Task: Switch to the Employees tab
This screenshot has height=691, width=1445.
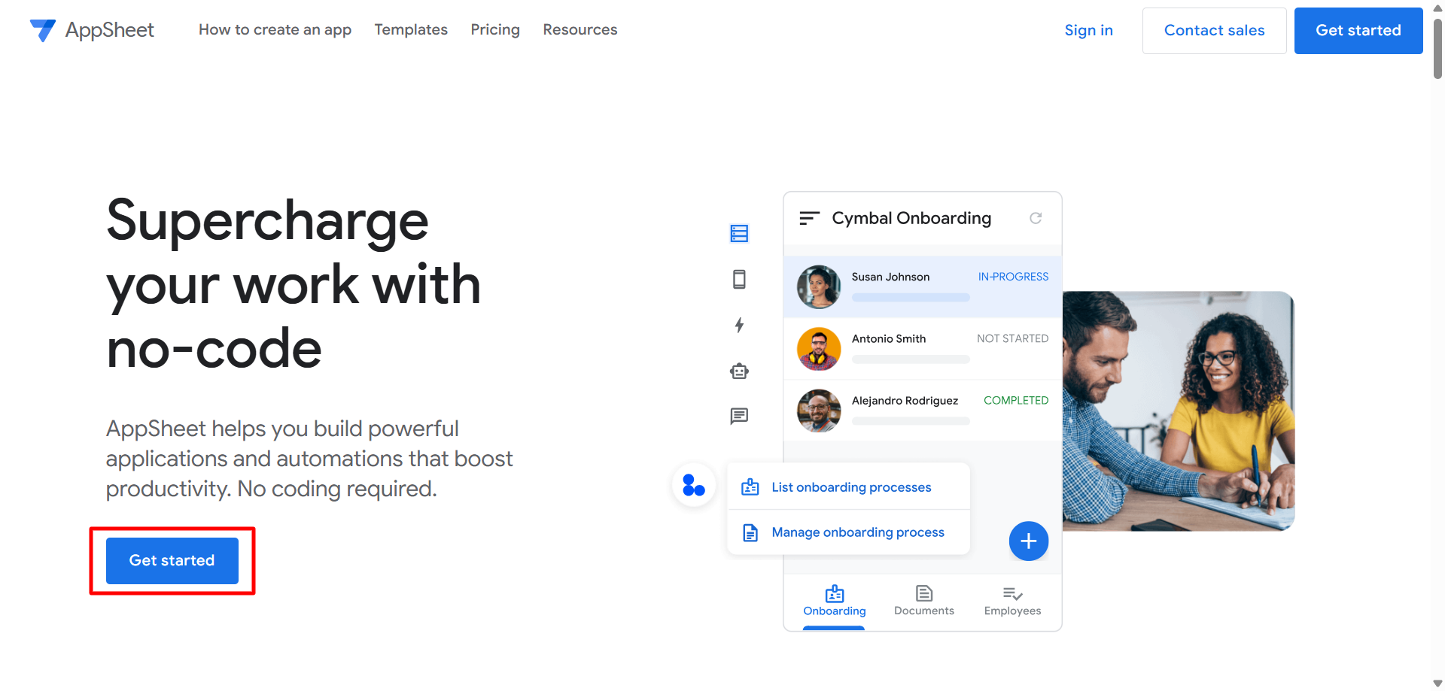Action: [1012, 602]
